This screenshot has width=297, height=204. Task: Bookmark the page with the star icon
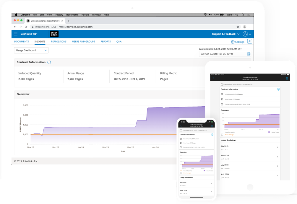(238, 27)
